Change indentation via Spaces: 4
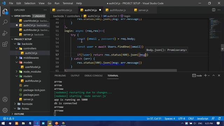224x126 pixels. (170, 118)
